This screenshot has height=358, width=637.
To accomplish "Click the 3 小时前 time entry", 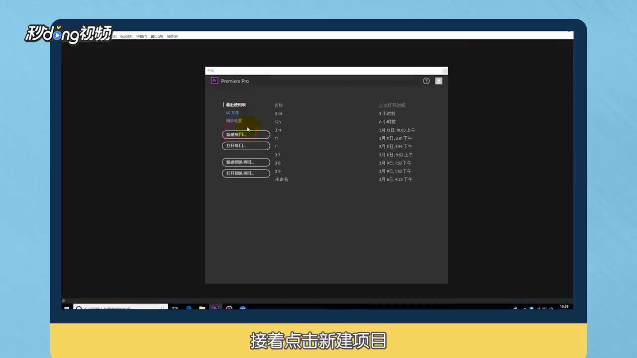I will [387, 114].
